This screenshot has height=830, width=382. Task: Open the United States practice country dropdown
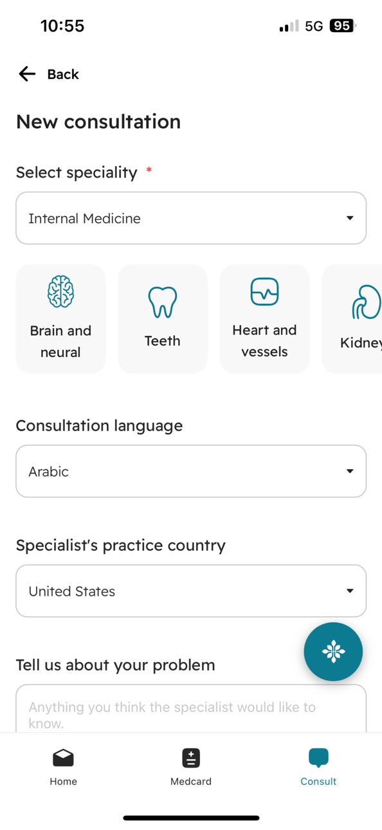[x=191, y=591]
